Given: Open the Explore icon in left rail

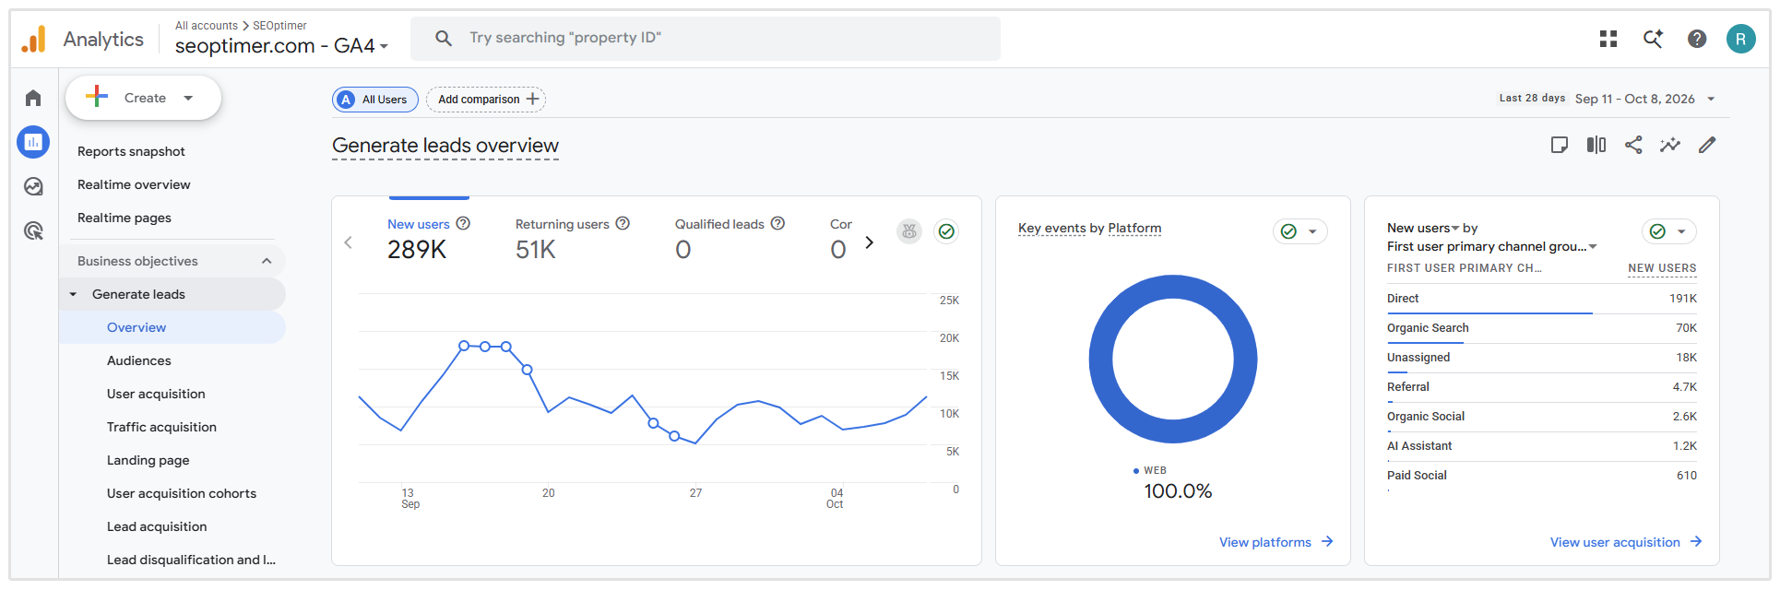Looking at the screenshot, I should point(33,186).
